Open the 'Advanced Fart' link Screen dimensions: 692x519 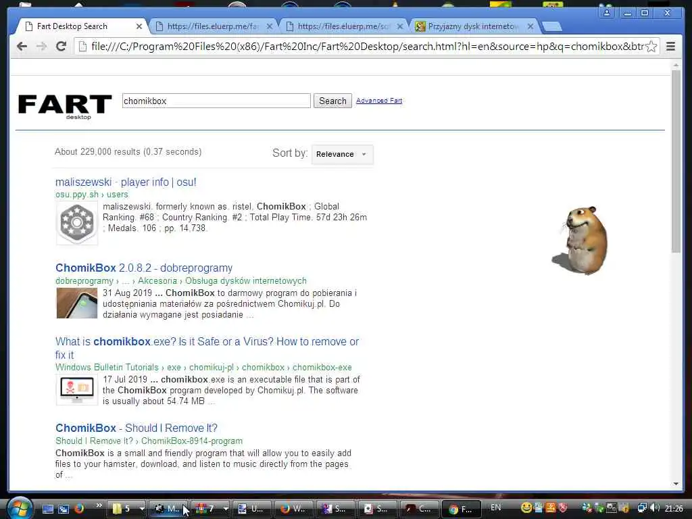click(x=379, y=101)
